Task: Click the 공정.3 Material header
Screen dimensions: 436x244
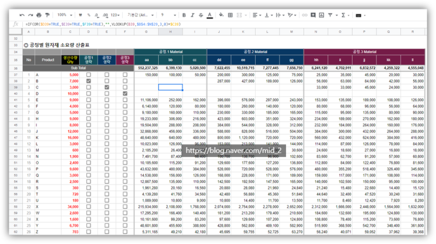Action: tap(364, 52)
